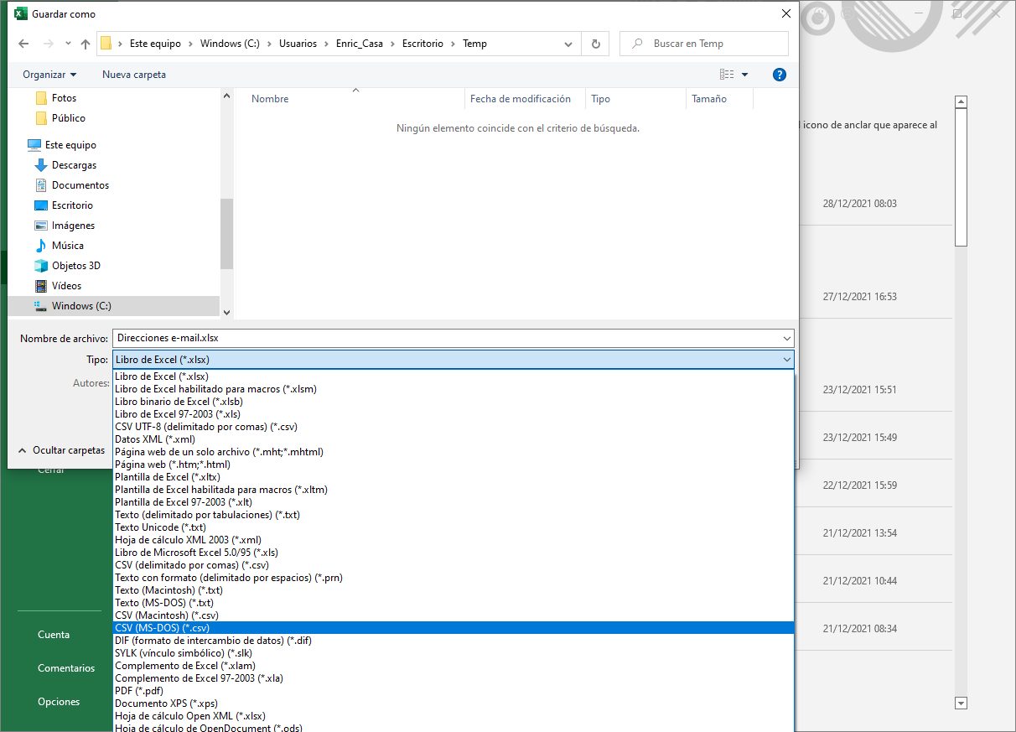1016x732 pixels.
Task: Choose Libro de Microsoft Excel 5.0/95
Action: pyautogui.click(x=454, y=553)
